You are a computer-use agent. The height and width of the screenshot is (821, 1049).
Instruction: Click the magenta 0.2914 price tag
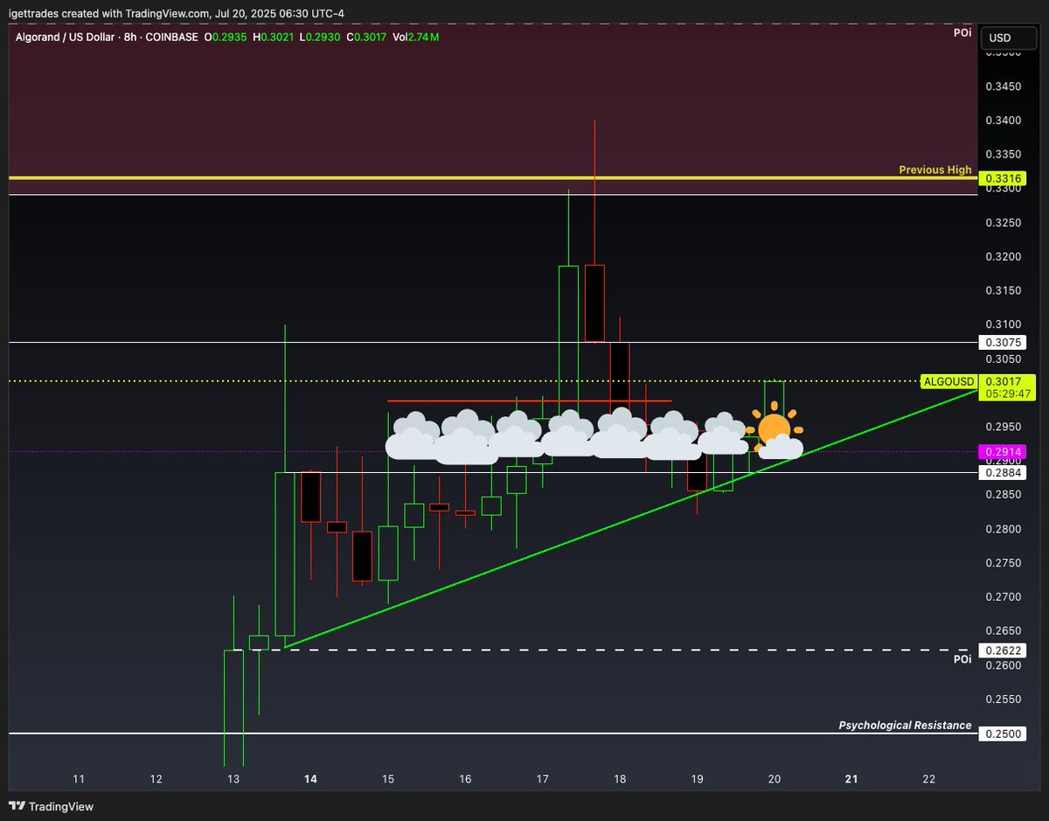pos(1001,452)
